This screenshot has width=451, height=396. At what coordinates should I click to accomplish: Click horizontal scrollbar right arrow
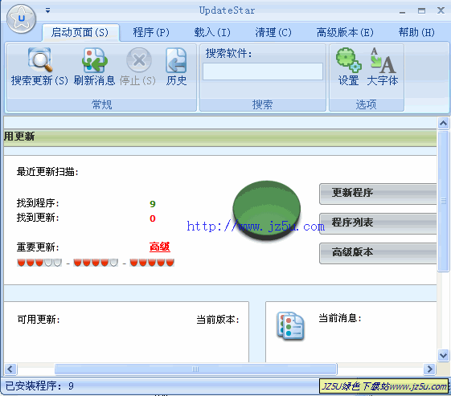tap(430, 369)
